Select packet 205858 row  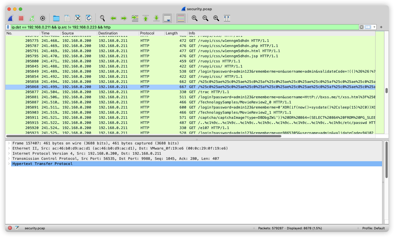(x=190, y=82)
